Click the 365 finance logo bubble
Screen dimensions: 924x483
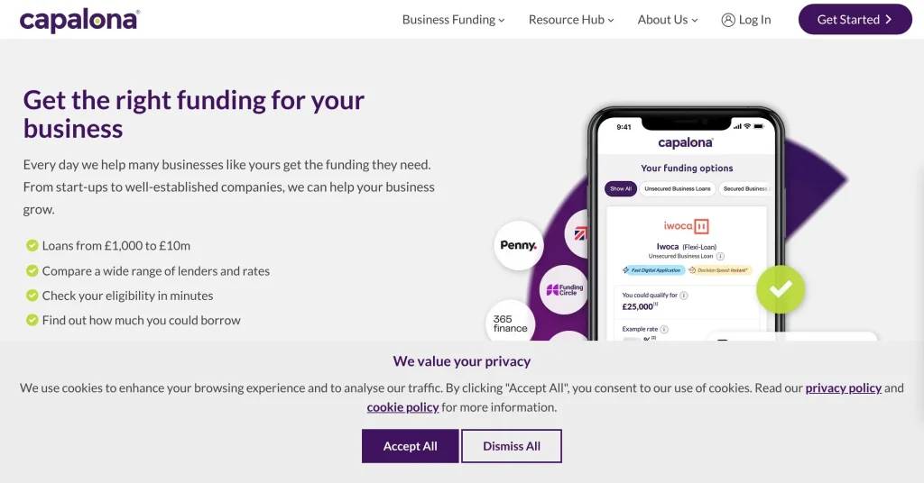pos(510,324)
